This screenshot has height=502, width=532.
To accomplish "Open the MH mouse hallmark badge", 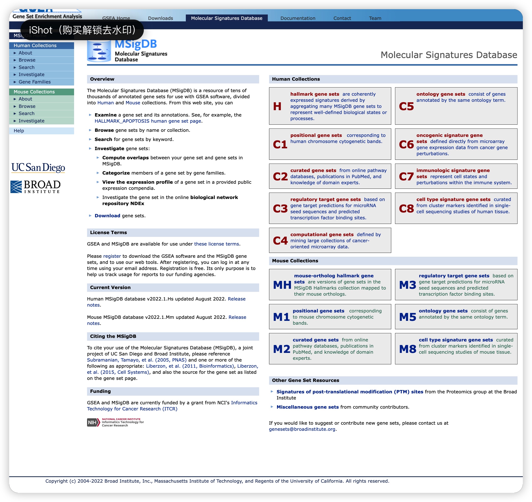I will pyautogui.click(x=282, y=285).
